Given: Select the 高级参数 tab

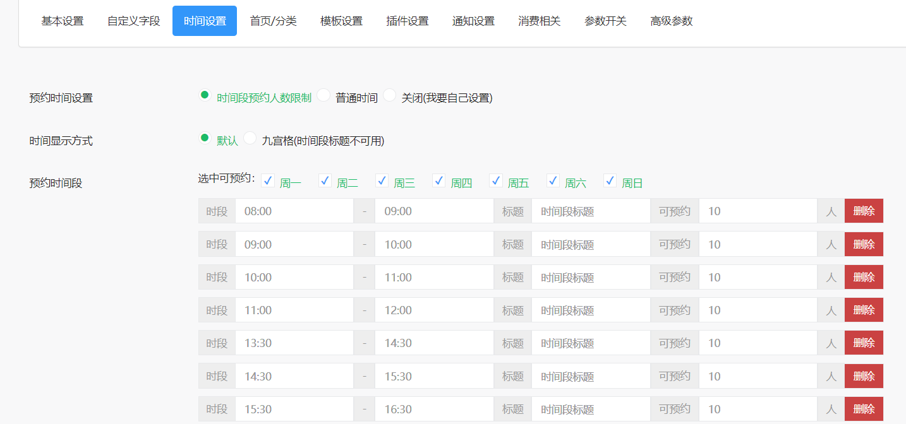Looking at the screenshot, I should [x=671, y=20].
